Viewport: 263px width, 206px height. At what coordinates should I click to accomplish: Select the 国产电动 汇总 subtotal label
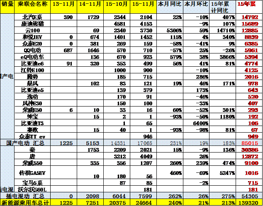coord(25,143)
